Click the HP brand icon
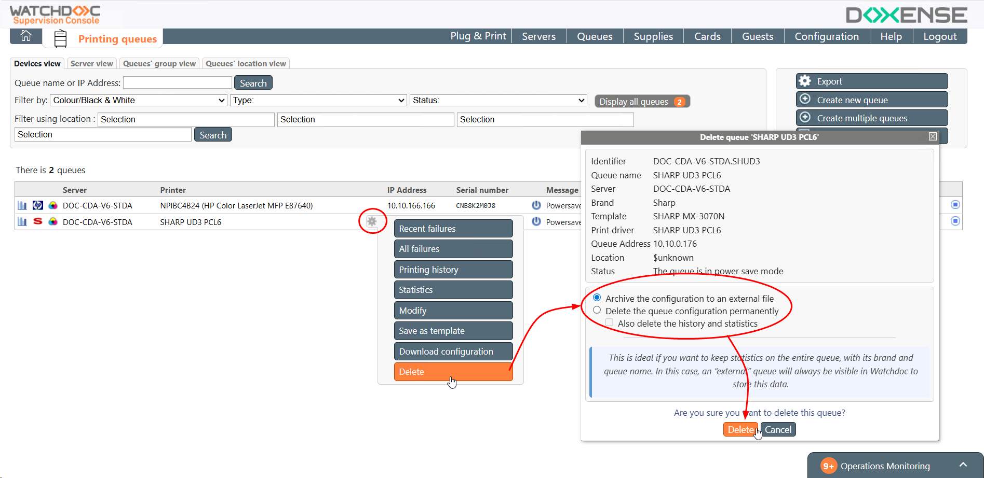984x478 pixels. pos(38,205)
